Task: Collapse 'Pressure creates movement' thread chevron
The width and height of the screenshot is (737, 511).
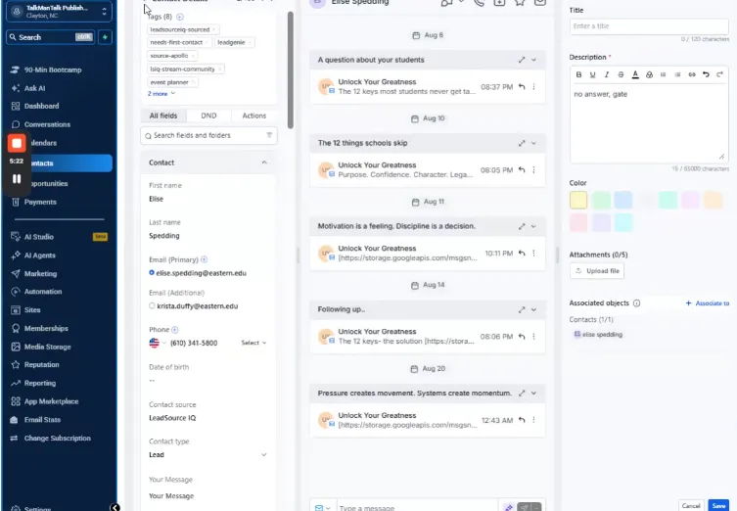Action: (533, 393)
